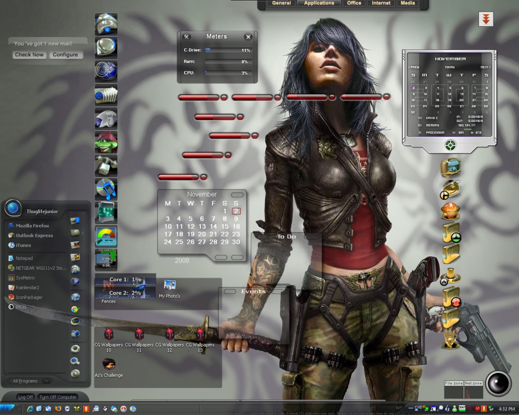This screenshot has height=415, width=519.
Task: Open the gold folder with green badge
Action: pyautogui.click(x=452, y=232)
